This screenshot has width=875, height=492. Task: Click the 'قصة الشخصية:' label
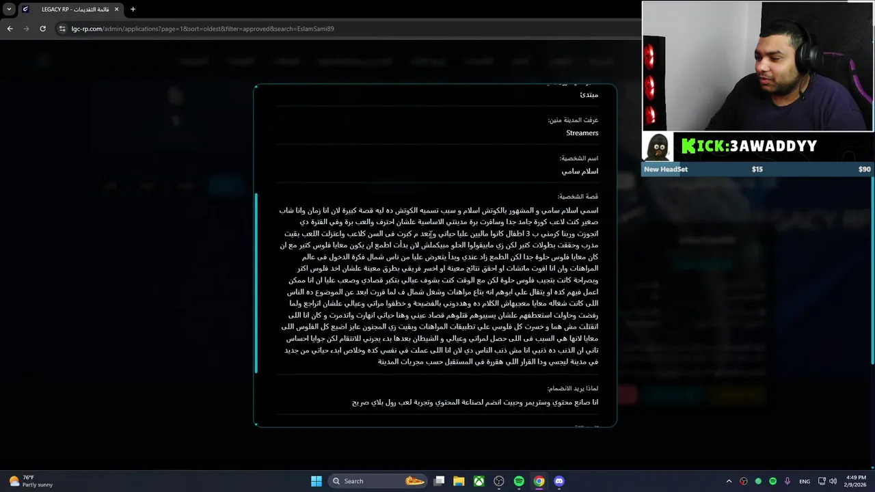click(578, 197)
